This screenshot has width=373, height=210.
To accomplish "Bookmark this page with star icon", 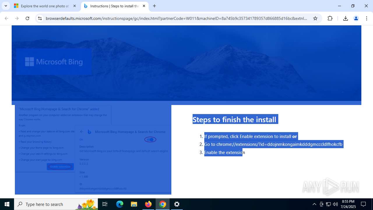I will tap(315, 18).
